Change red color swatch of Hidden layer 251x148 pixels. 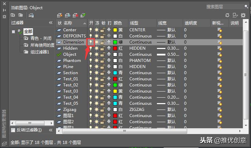115,48
